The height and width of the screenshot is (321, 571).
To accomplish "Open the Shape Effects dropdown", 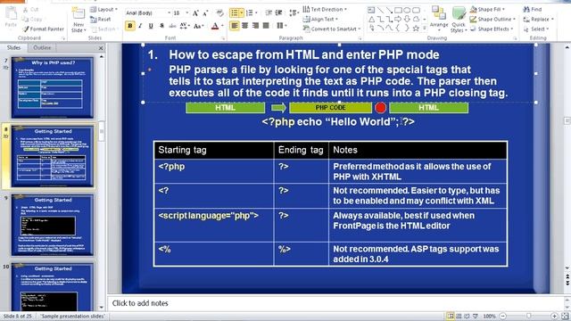I will click(492, 29).
